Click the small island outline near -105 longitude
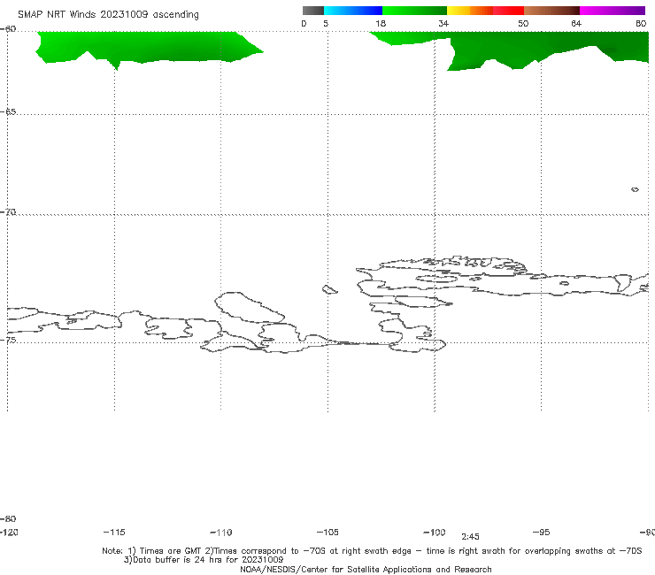Screen dimensions: 655x575 [329, 289]
